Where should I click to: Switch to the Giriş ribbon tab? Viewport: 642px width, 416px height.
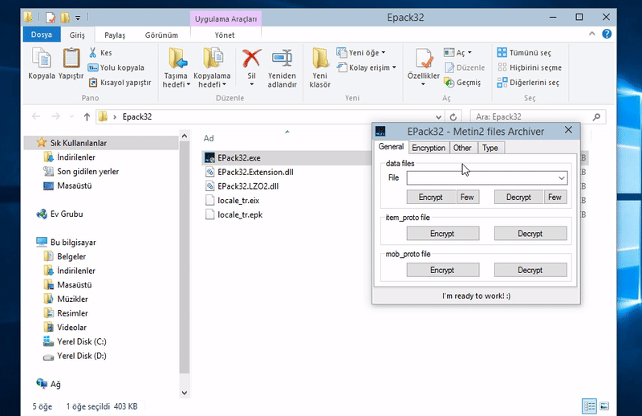coord(77,35)
